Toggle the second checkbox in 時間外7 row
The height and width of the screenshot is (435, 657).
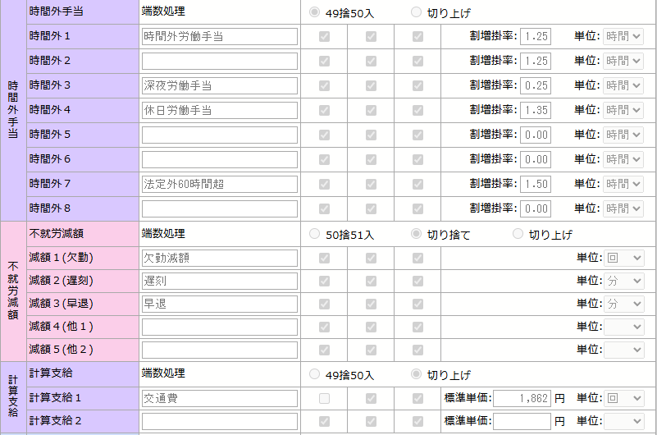pyautogui.click(x=371, y=185)
